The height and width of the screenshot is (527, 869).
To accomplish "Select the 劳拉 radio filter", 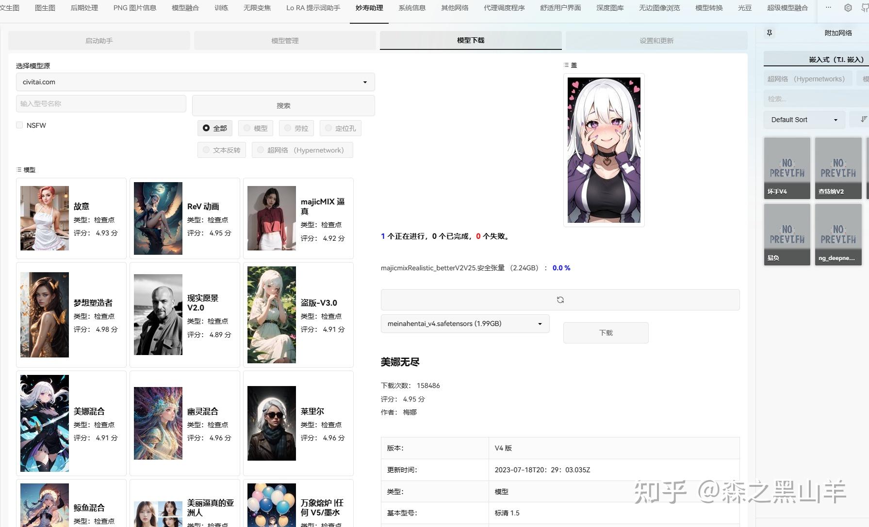I will (296, 128).
